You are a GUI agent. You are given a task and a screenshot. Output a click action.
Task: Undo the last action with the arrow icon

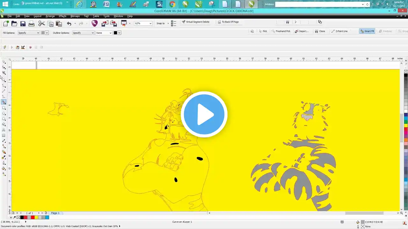click(69, 24)
